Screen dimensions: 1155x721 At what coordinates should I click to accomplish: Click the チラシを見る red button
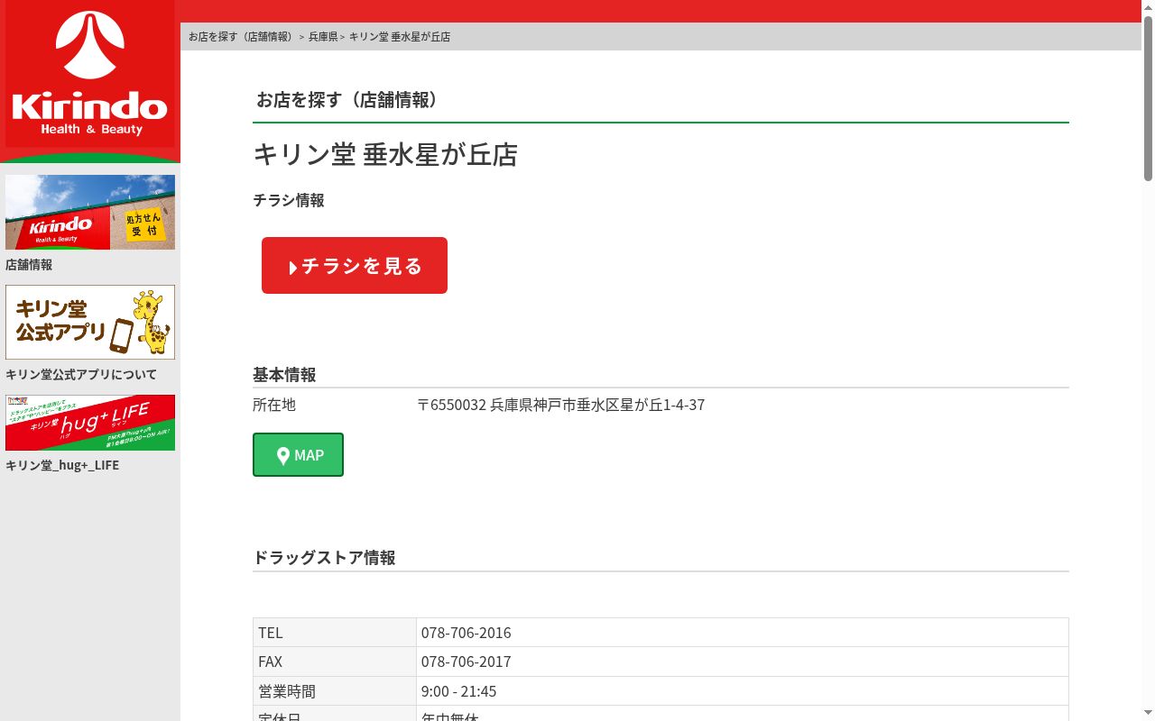355,265
